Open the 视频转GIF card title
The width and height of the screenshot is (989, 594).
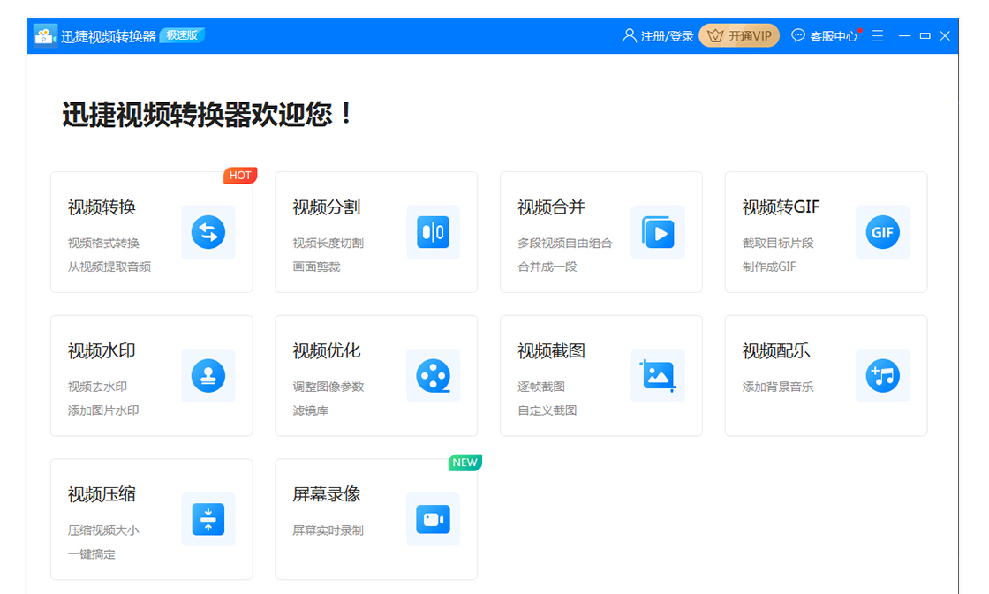pyautogui.click(x=781, y=207)
